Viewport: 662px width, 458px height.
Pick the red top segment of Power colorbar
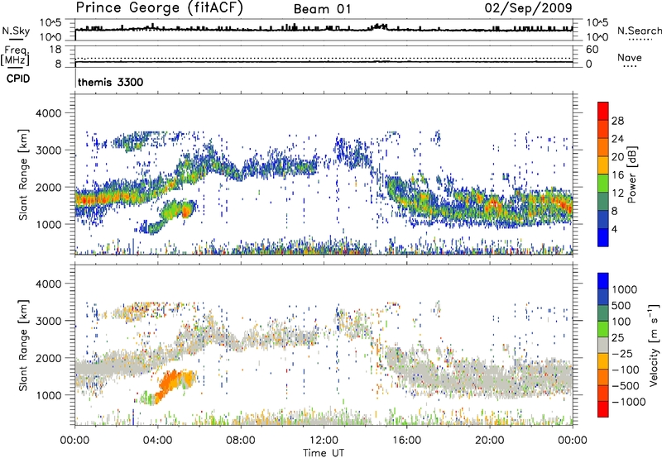point(603,111)
